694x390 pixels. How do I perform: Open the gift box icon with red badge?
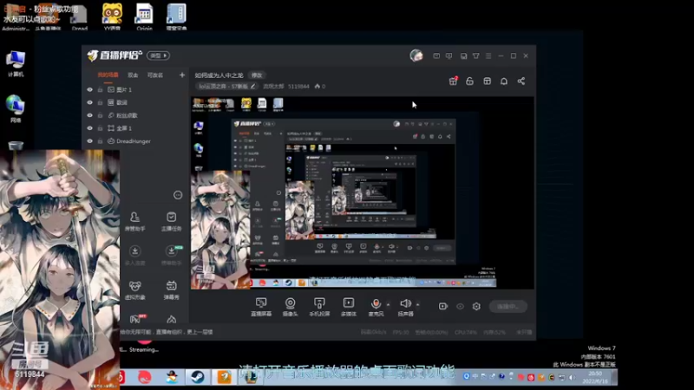453,81
